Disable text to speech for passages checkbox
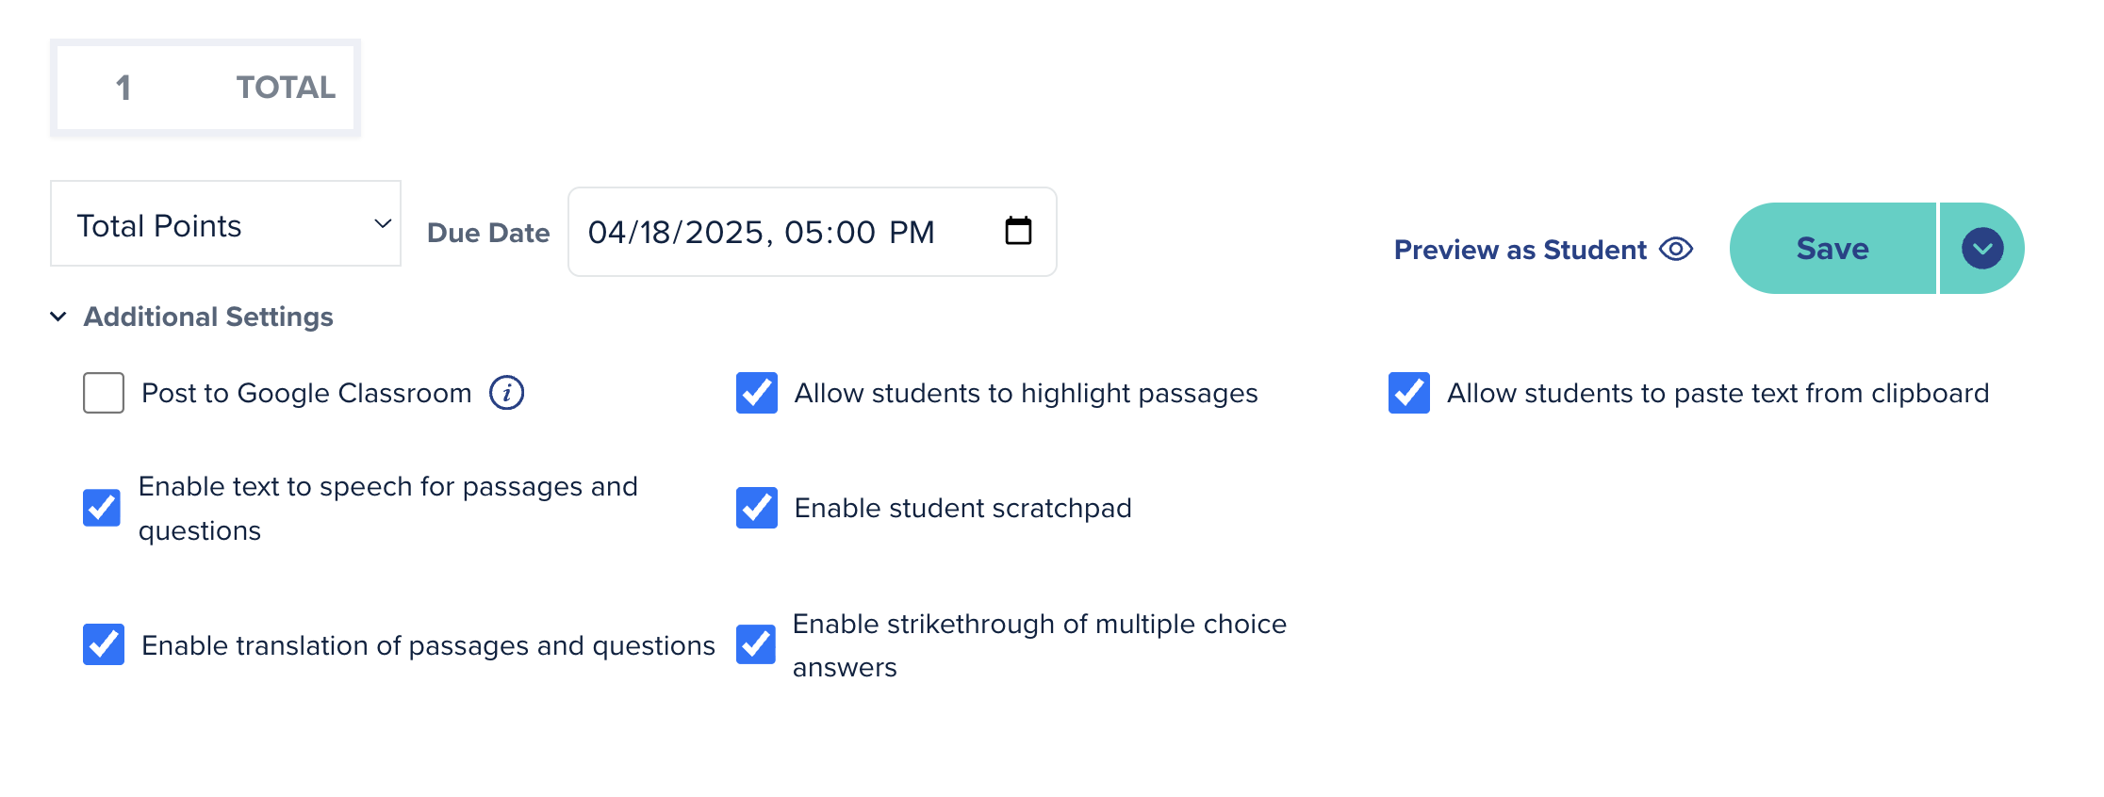Screen dimensions: 2104x797 [102, 508]
